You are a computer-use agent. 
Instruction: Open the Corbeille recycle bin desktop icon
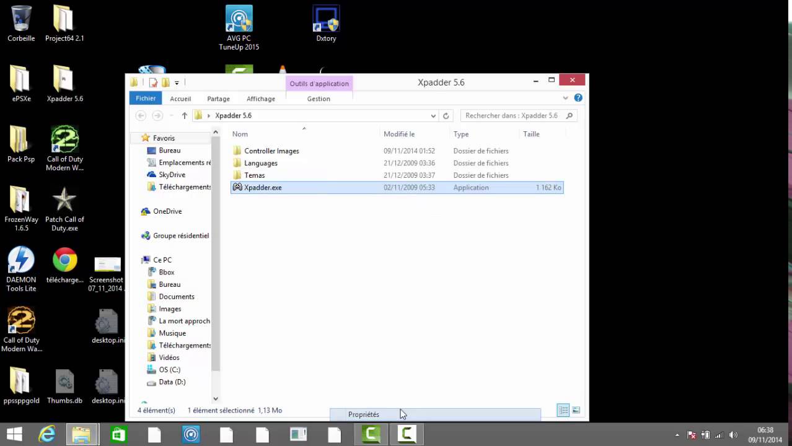point(20,24)
